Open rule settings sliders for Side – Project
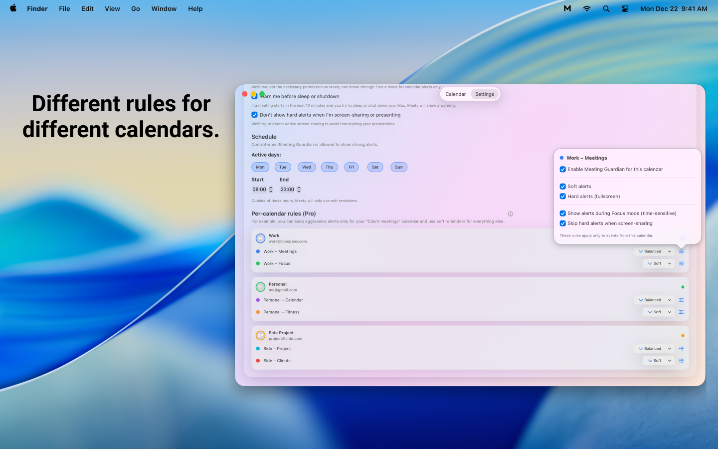 tap(681, 348)
